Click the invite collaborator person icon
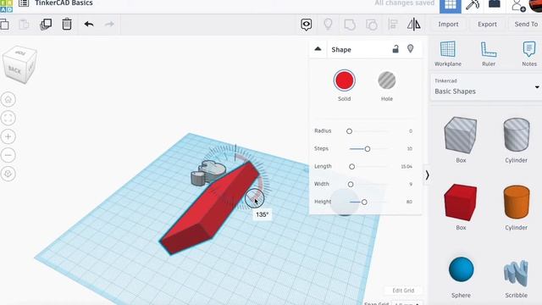Image resolution: width=542 pixels, height=305 pixels. (518, 6)
